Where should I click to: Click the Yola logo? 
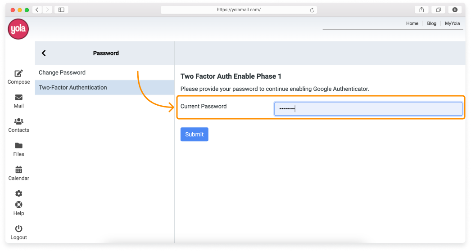point(18,30)
